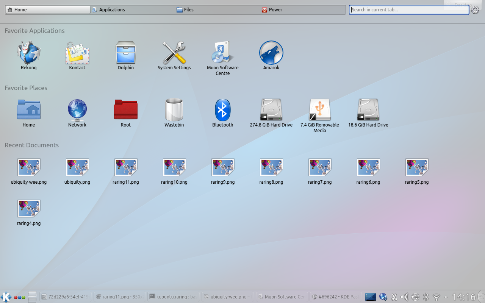Open the device notifier tray icon
Image resolution: width=485 pixels, height=303 pixels.
[415, 297]
